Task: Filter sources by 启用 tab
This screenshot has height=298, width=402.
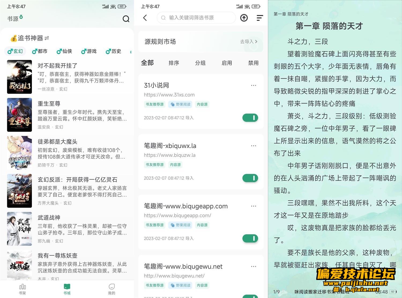Action: pyautogui.click(x=227, y=63)
